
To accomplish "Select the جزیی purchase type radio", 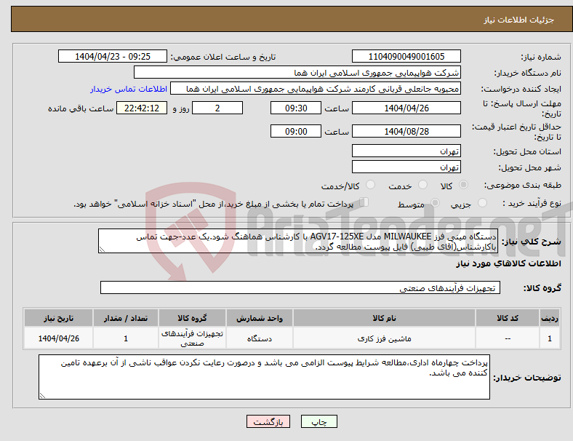I will [482, 202].
